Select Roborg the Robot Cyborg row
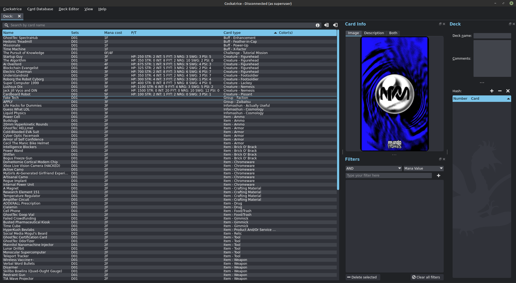This screenshot has width=516, height=283. (169, 79)
